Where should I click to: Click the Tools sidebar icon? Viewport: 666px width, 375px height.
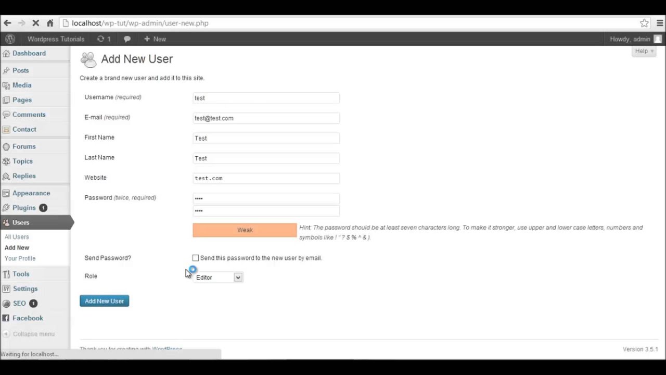coord(6,274)
